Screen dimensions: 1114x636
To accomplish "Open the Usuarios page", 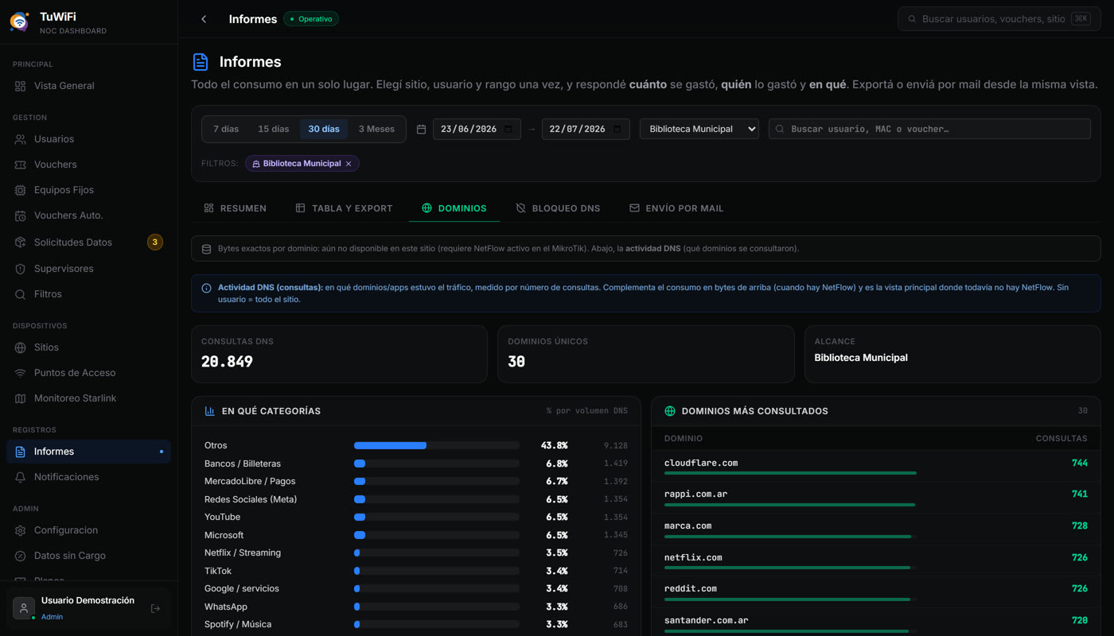I will pos(88,139).
